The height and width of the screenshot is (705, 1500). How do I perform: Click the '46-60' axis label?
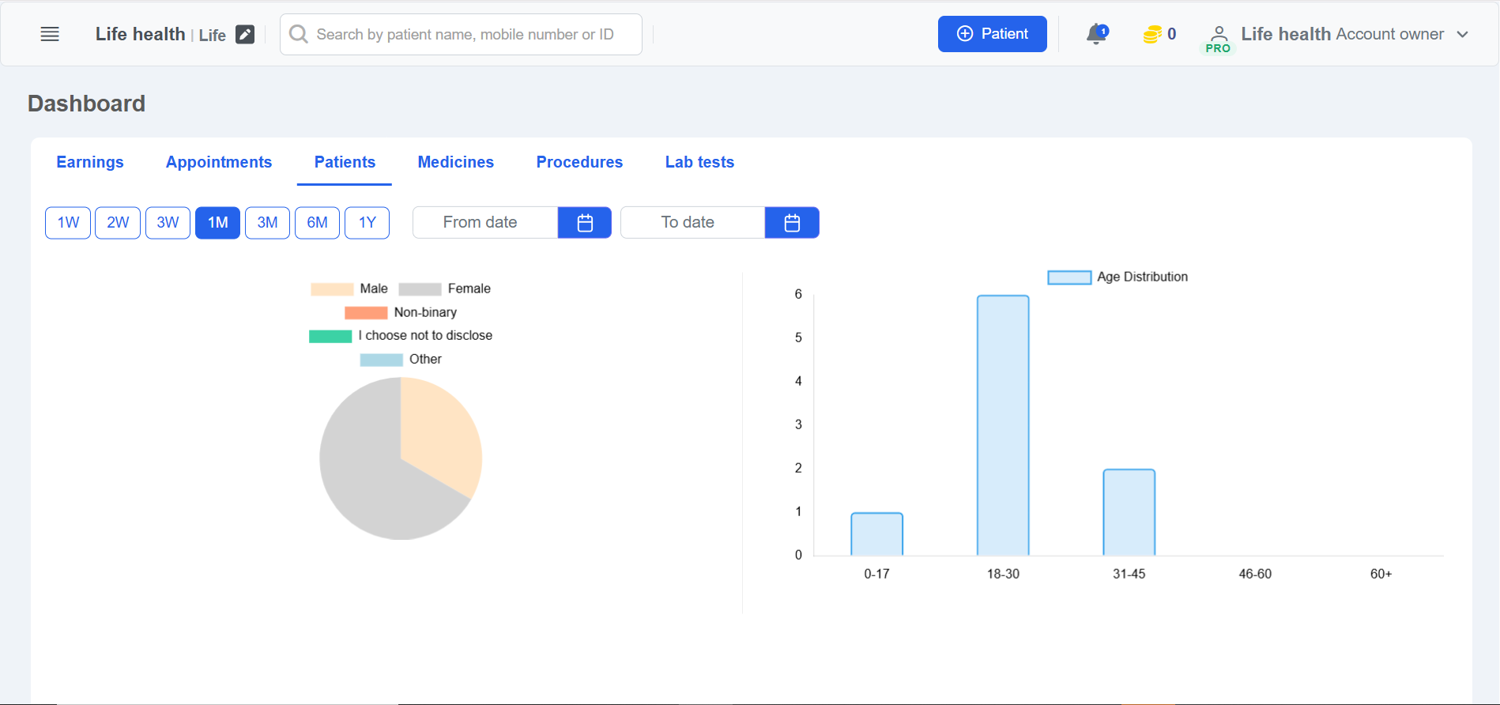coord(1255,574)
